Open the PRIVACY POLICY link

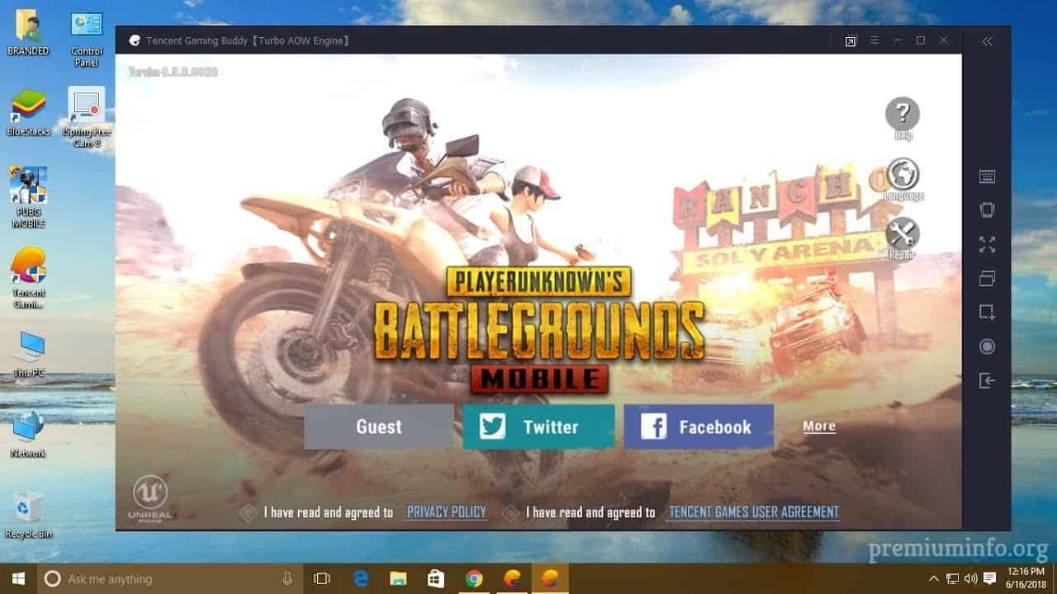coord(447,512)
